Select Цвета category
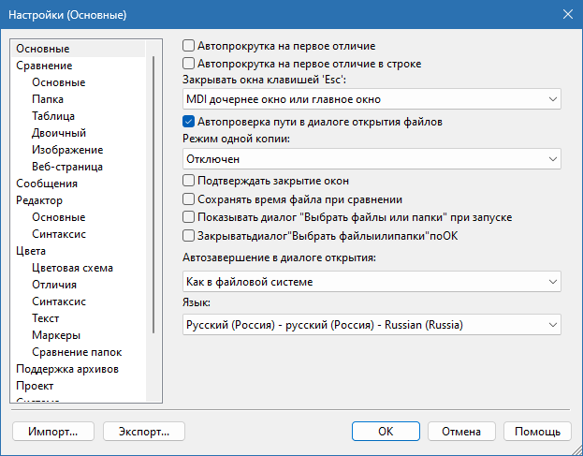 click(x=31, y=251)
